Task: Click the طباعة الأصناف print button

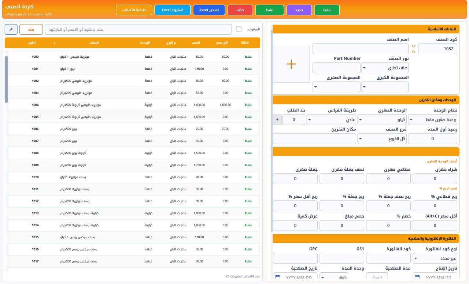Action: [x=134, y=10]
